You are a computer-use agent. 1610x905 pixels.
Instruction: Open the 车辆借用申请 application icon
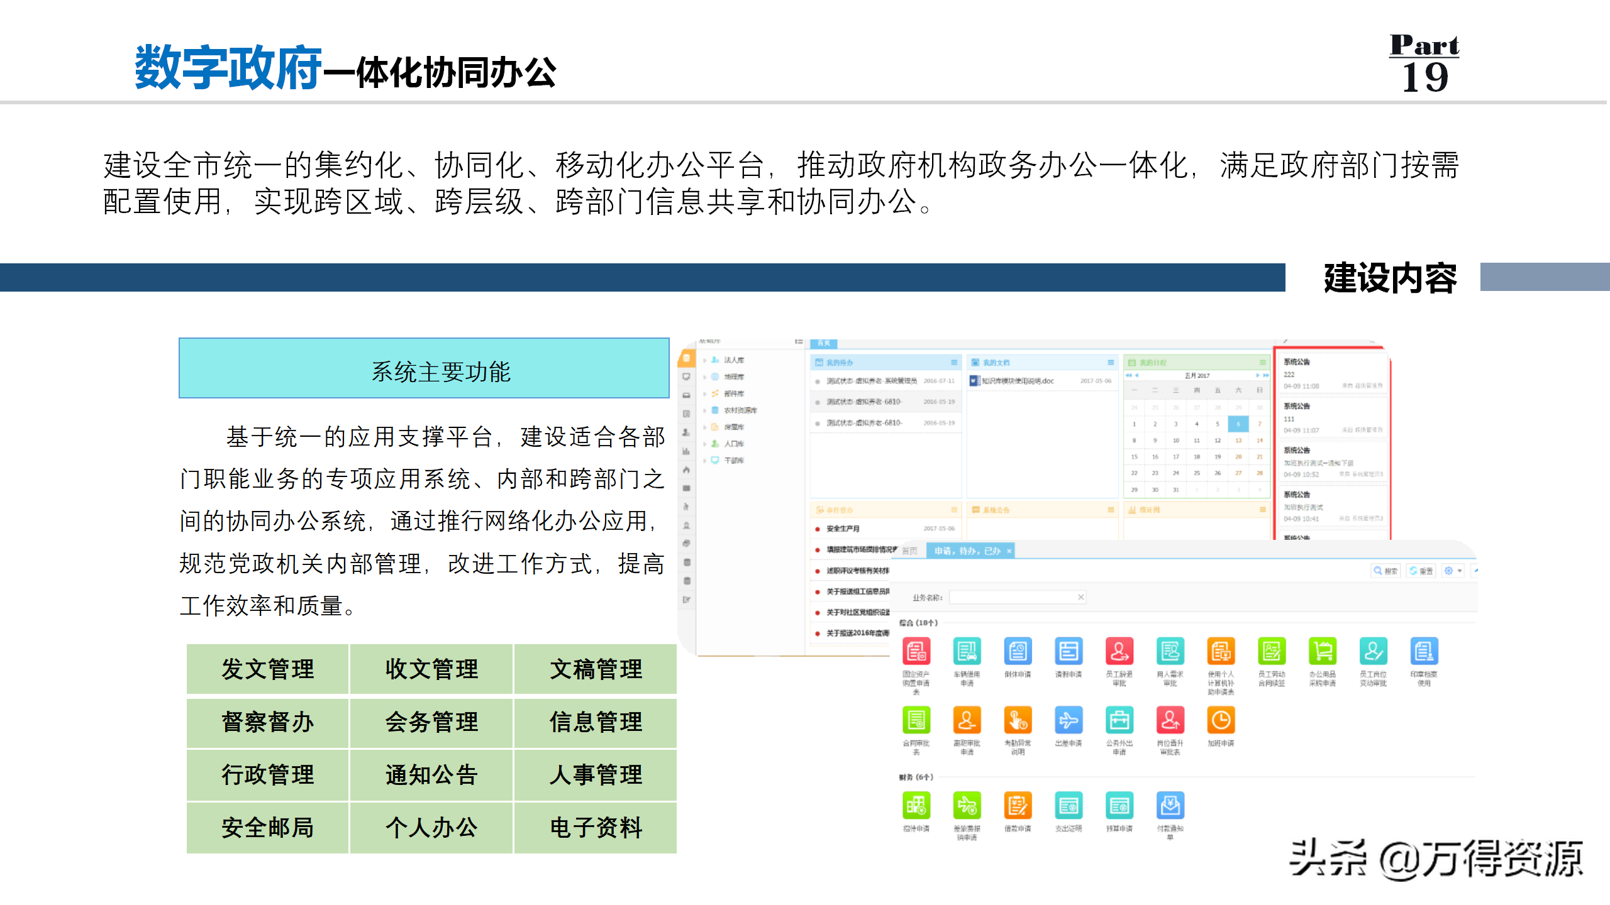(967, 651)
